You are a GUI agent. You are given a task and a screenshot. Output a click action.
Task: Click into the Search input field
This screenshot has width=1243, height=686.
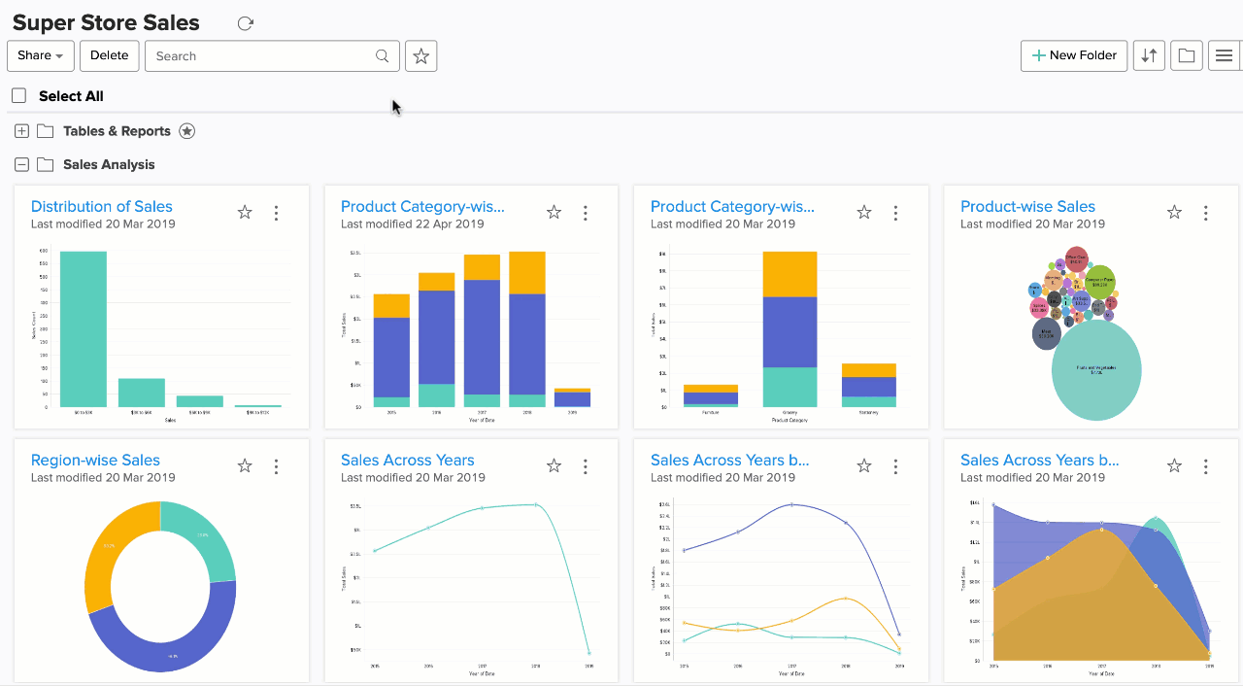pos(262,56)
